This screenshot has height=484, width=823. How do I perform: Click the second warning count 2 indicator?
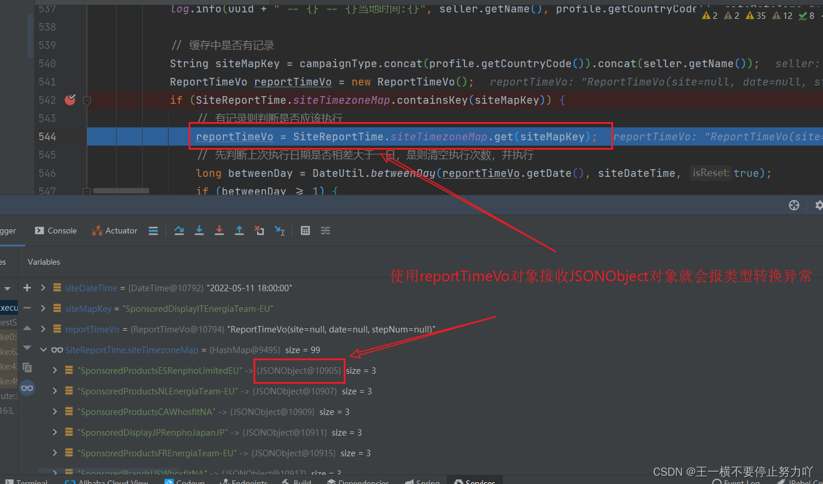point(732,16)
